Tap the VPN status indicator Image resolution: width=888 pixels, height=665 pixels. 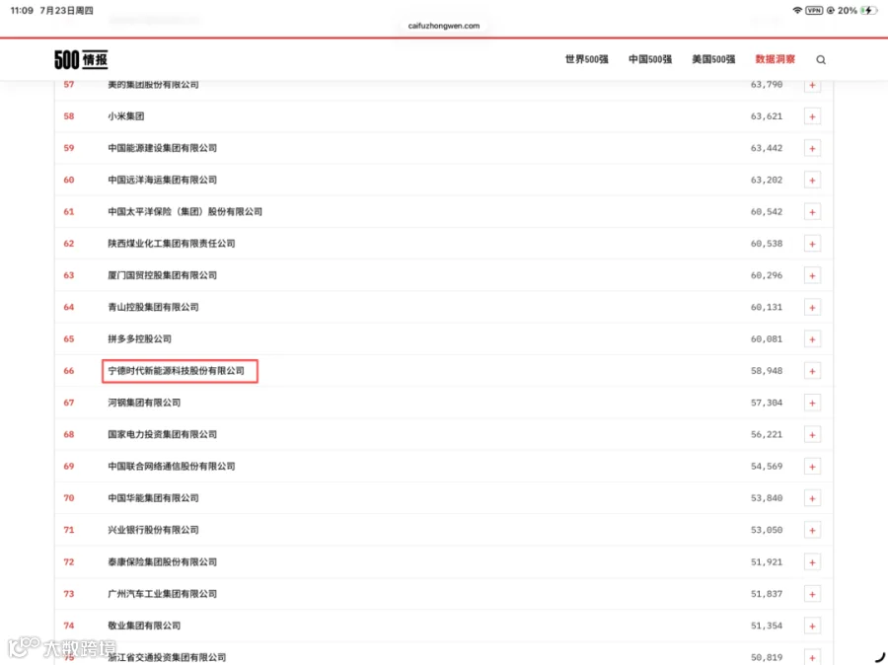(814, 10)
